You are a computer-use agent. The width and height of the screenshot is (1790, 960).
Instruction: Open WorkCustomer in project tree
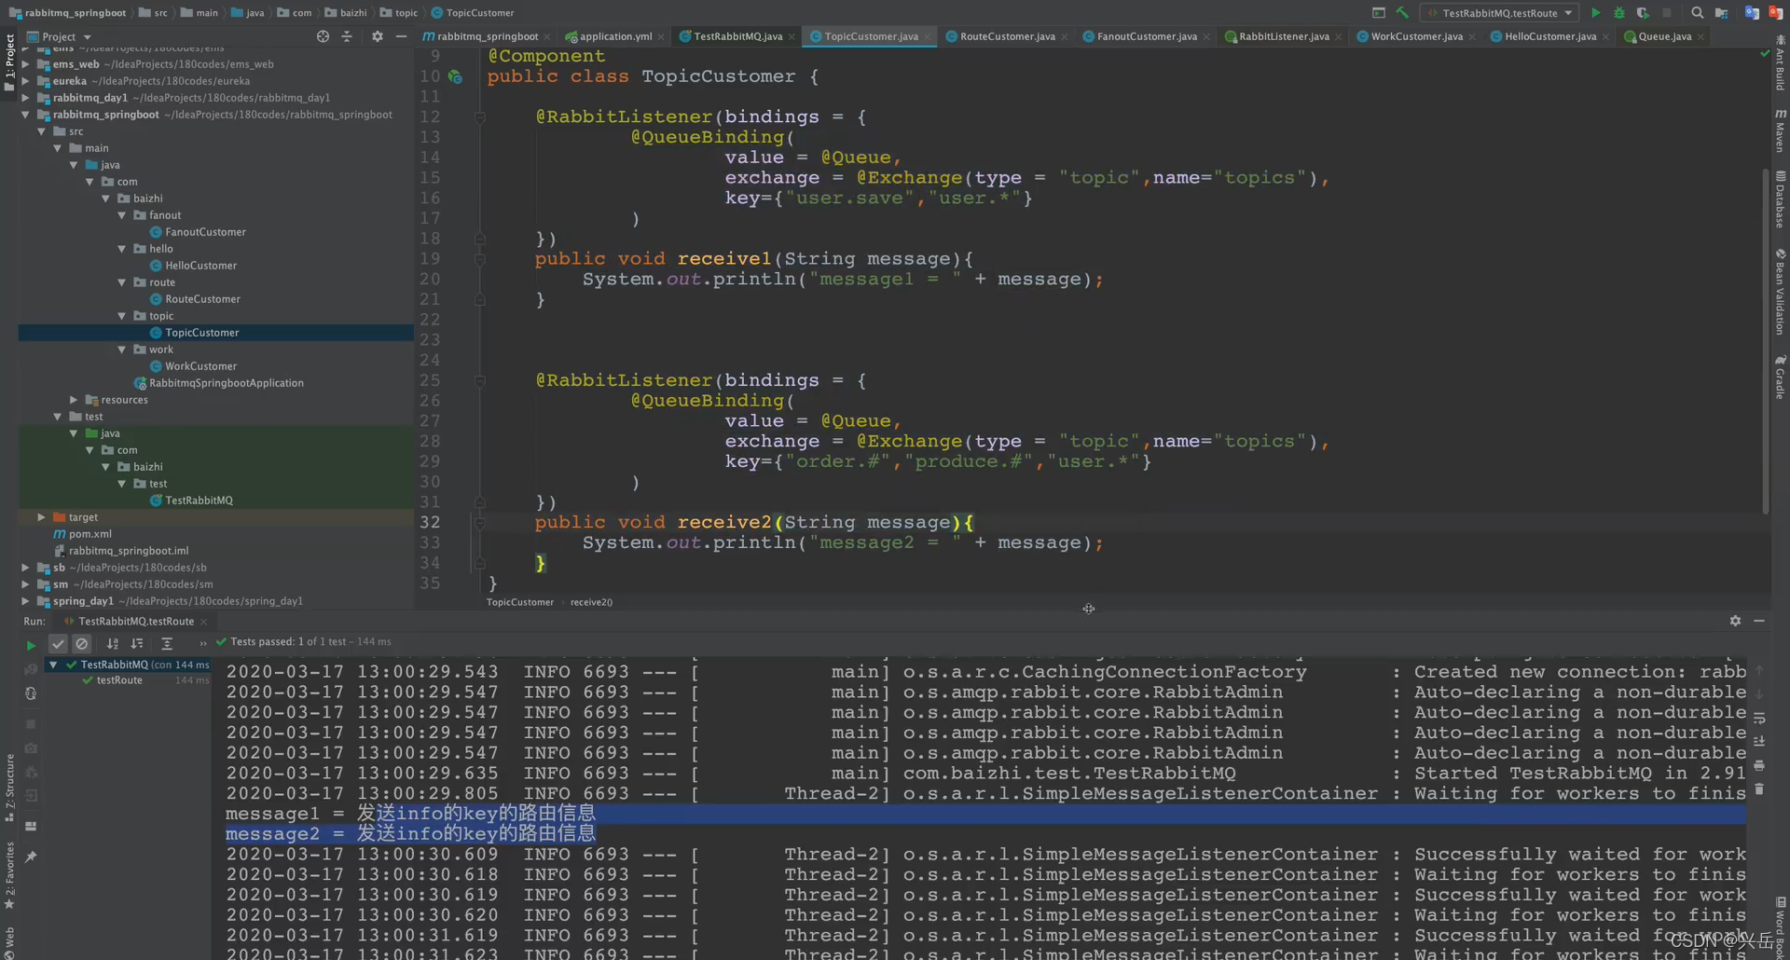[x=200, y=366]
